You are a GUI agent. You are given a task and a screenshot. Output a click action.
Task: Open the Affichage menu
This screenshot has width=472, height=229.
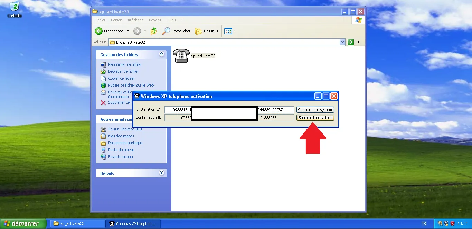pos(135,20)
